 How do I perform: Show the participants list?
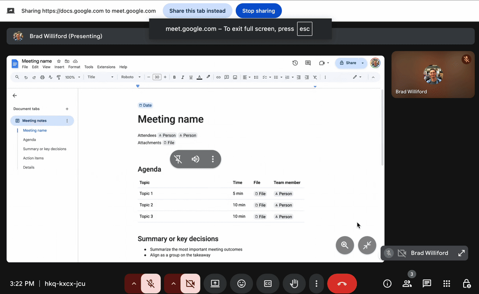[x=407, y=283]
